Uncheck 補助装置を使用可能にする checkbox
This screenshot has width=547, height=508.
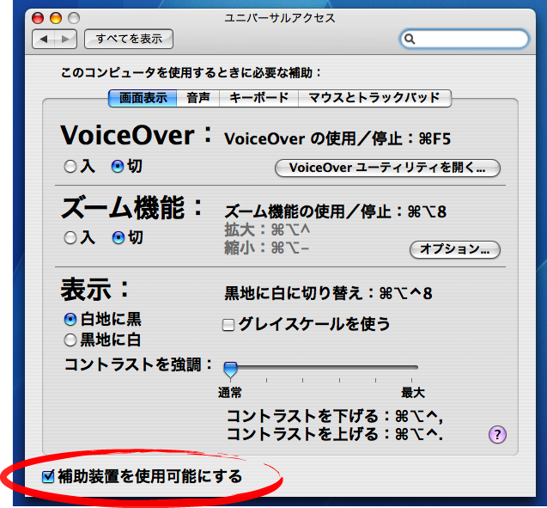(x=48, y=475)
